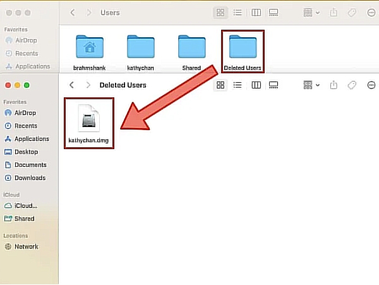The width and height of the screenshot is (379, 285).
Task: Click Tags button in Deleted Users window
Action: coord(352,85)
